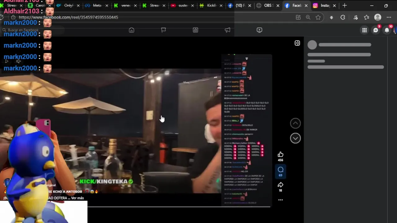This screenshot has height=223, width=397.
Task: Go to previous reel with up arrow
Action: coord(295,123)
